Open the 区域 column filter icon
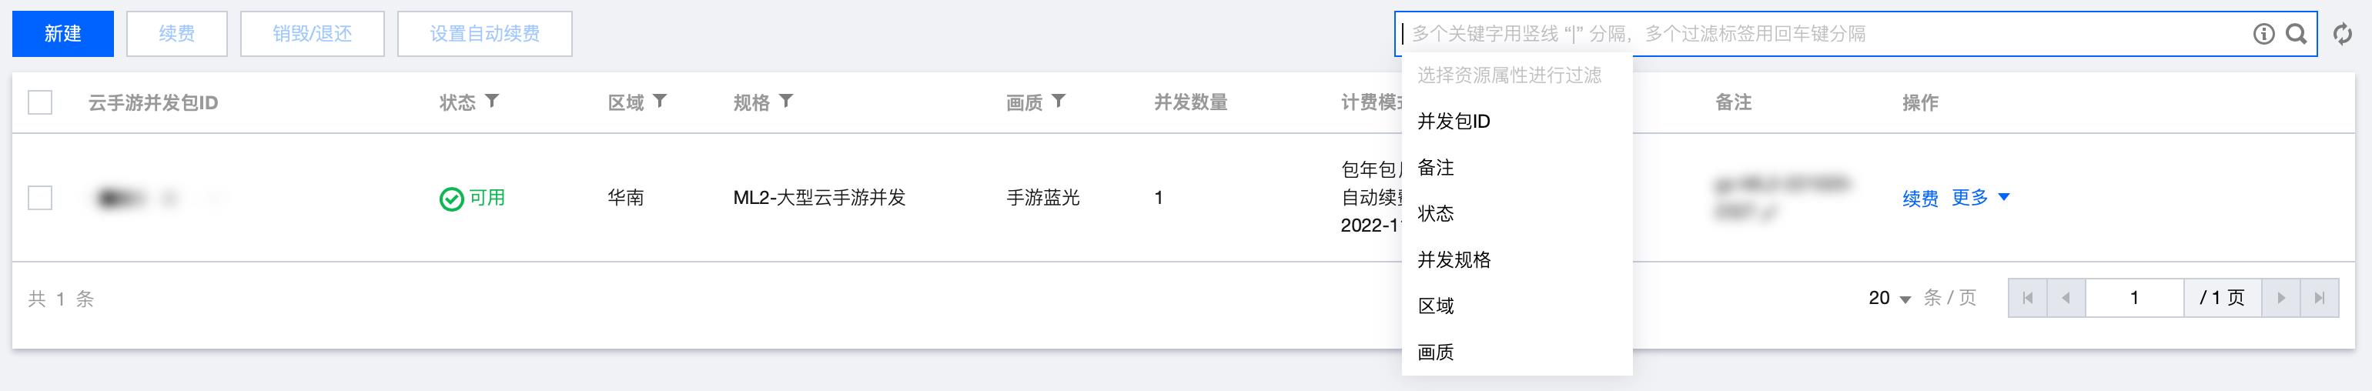This screenshot has width=2372, height=391. 661,100
